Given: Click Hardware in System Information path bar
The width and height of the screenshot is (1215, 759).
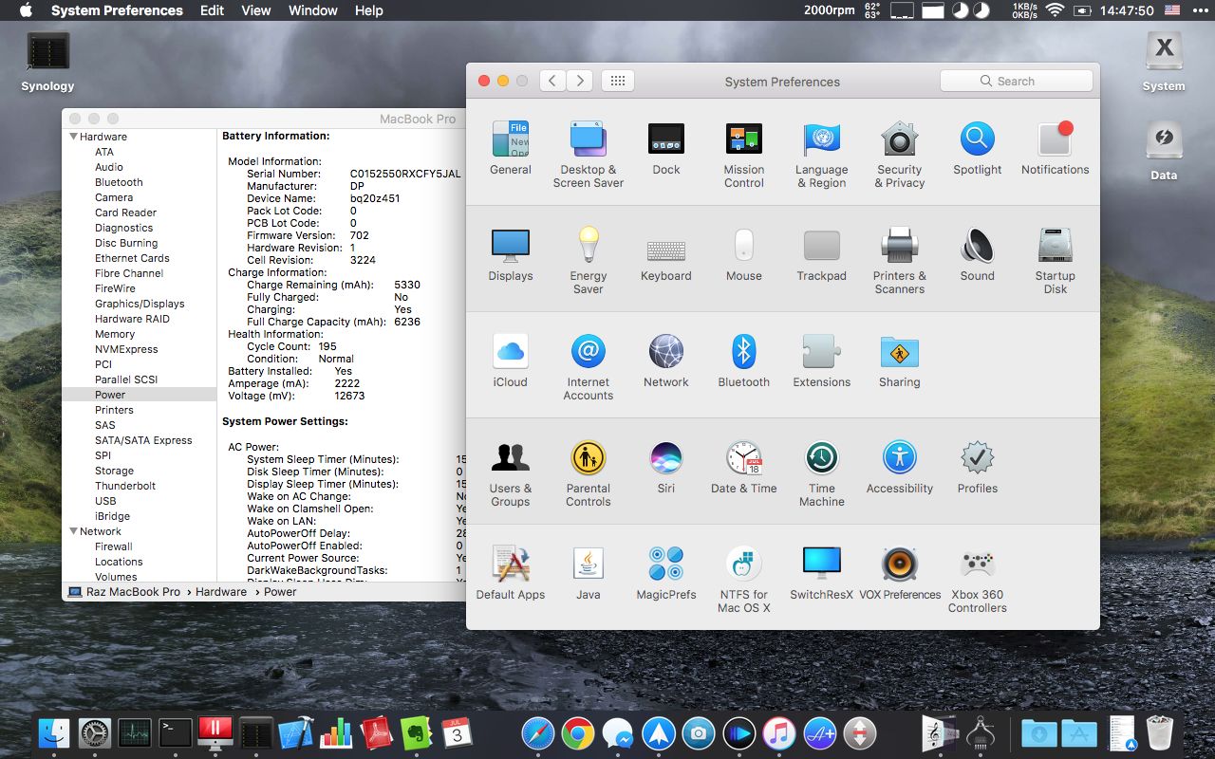Looking at the screenshot, I should coord(221,591).
